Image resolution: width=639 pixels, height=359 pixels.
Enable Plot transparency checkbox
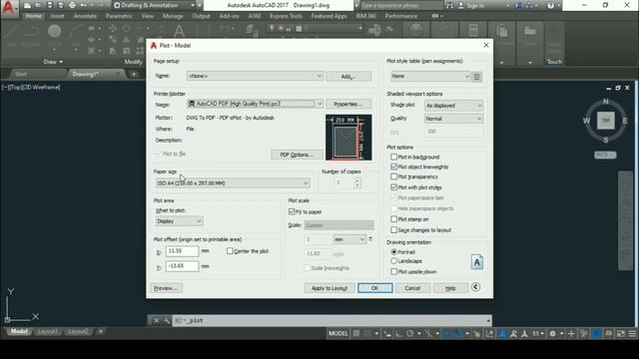(393, 177)
